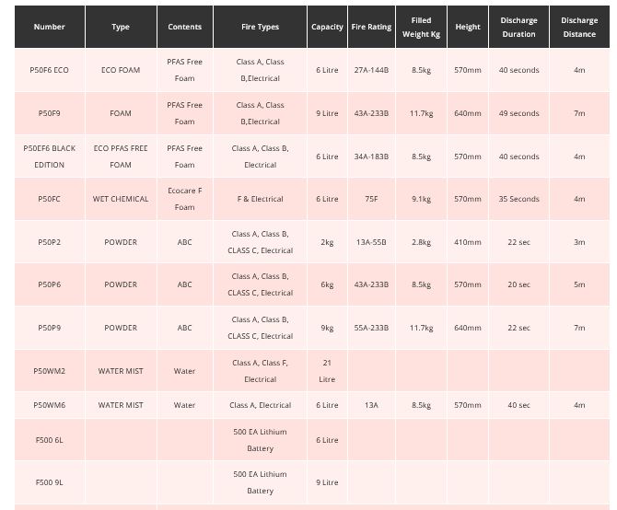This screenshot has width=617, height=510.
Task: Click the 75F fire rating cell
Action: pos(371,199)
